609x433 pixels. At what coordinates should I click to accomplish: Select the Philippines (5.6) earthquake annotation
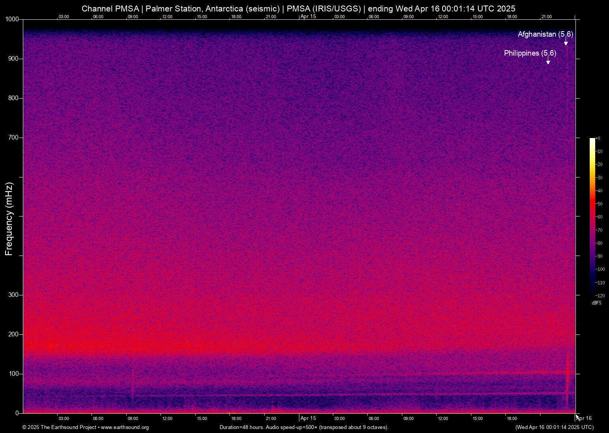click(530, 53)
